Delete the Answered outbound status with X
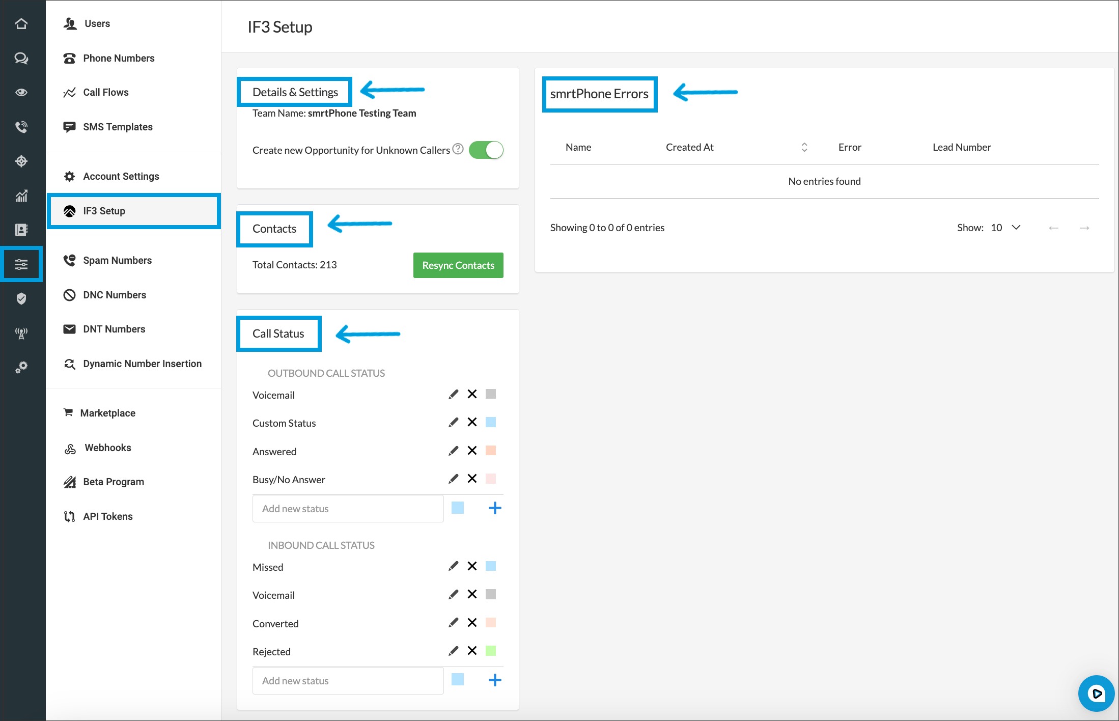The width and height of the screenshot is (1119, 721). click(x=472, y=451)
